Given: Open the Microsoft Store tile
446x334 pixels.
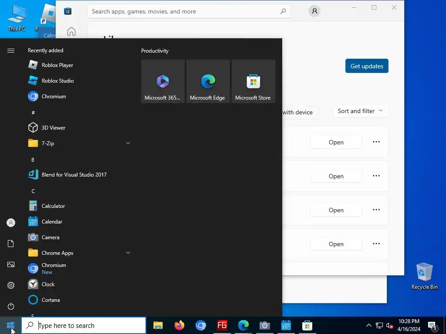Looking at the screenshot, I should (x=253, y=81).
